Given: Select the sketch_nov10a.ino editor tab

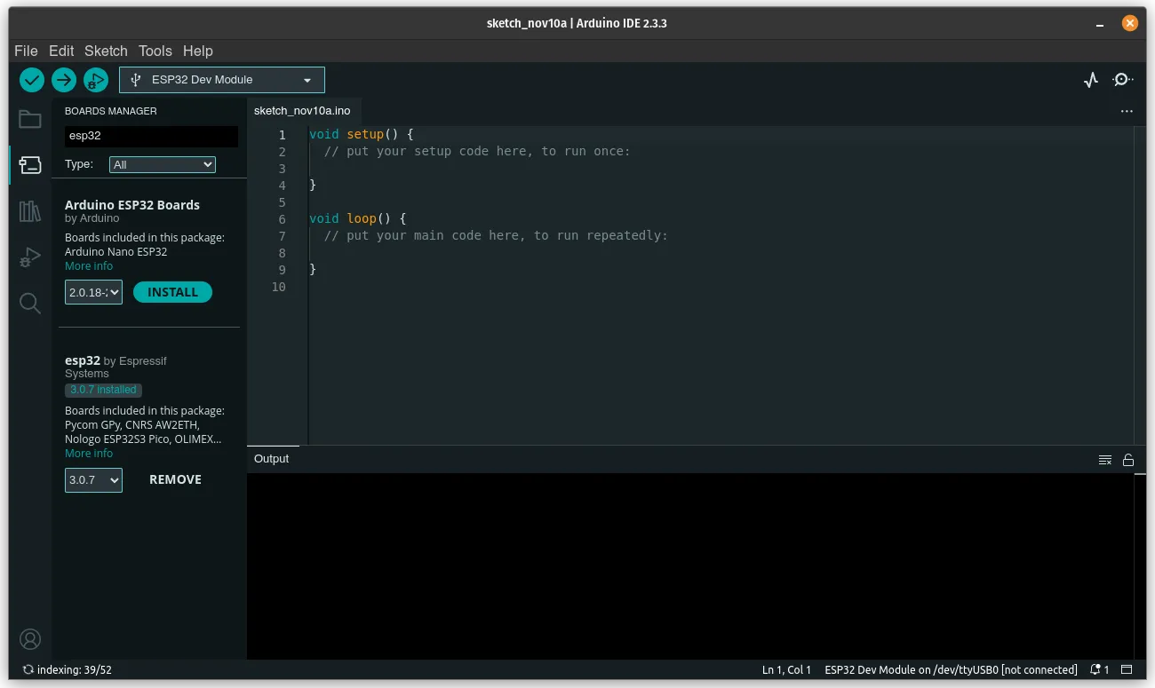Looking at the screenshot, I should [x=302, y=111].
